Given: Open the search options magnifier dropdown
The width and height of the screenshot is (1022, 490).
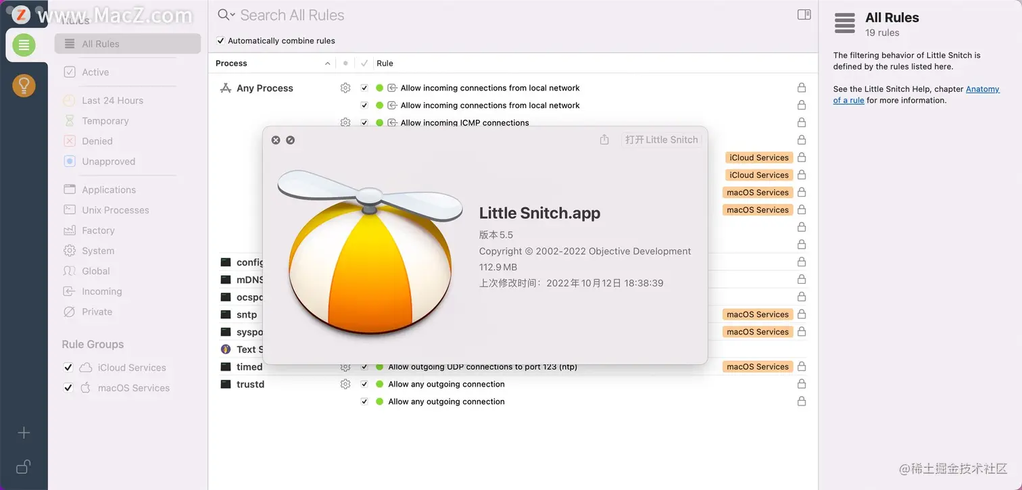Looking at the screenshot, I should pyautogui.click(x=226, y=15).
